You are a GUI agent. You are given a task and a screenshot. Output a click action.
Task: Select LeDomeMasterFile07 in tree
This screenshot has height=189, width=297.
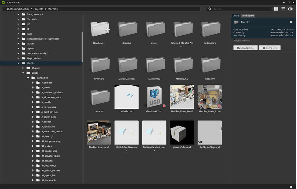click(x=38, y=53)
